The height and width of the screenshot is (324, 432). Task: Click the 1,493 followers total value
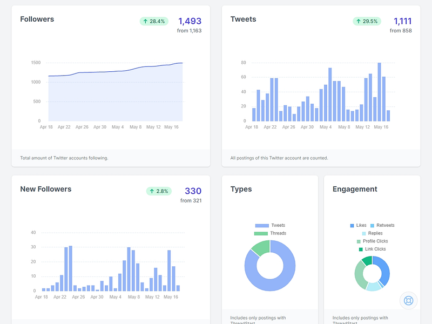pos(190,21)
